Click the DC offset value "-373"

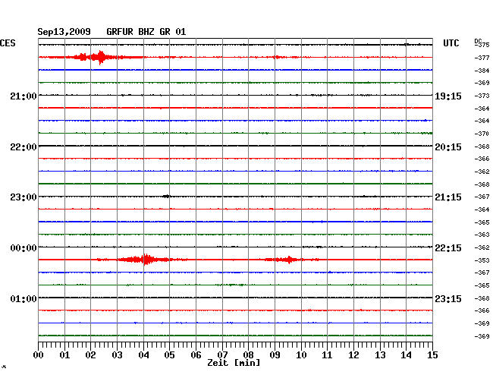(482, 96)
